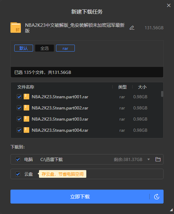Image resolution: width=174 pixels, height=214 pixels.
Task: Click the 0.98GB size of part003
Action: 140,119
